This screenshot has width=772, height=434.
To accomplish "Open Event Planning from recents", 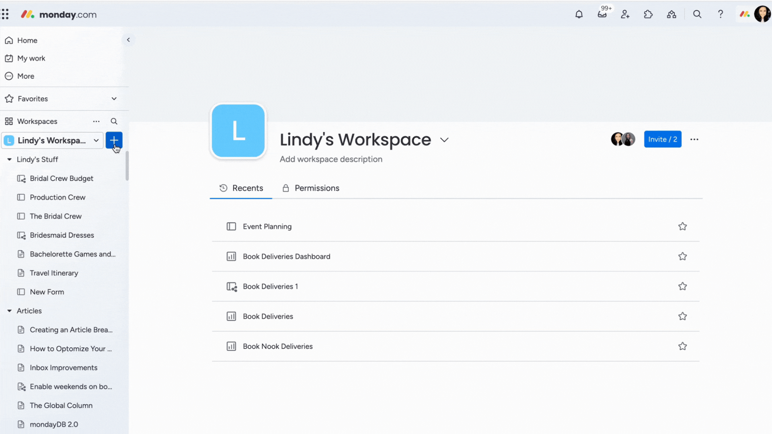I will point(267,227).
